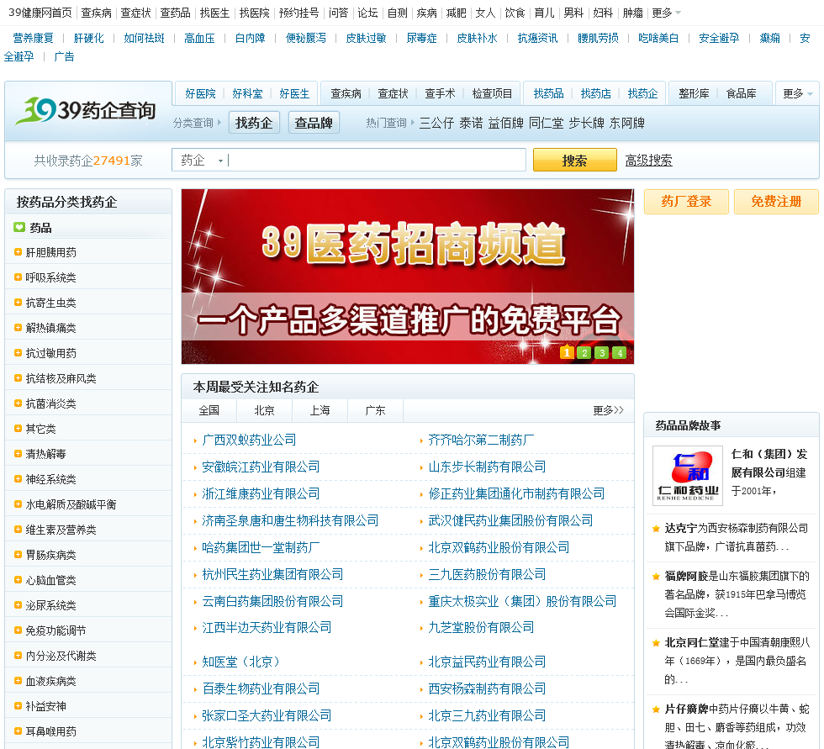Click the star icon beside 达克宁

(656, 529)
